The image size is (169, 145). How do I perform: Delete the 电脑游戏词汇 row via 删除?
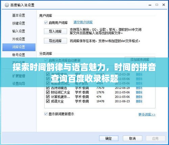pos(139,83)
